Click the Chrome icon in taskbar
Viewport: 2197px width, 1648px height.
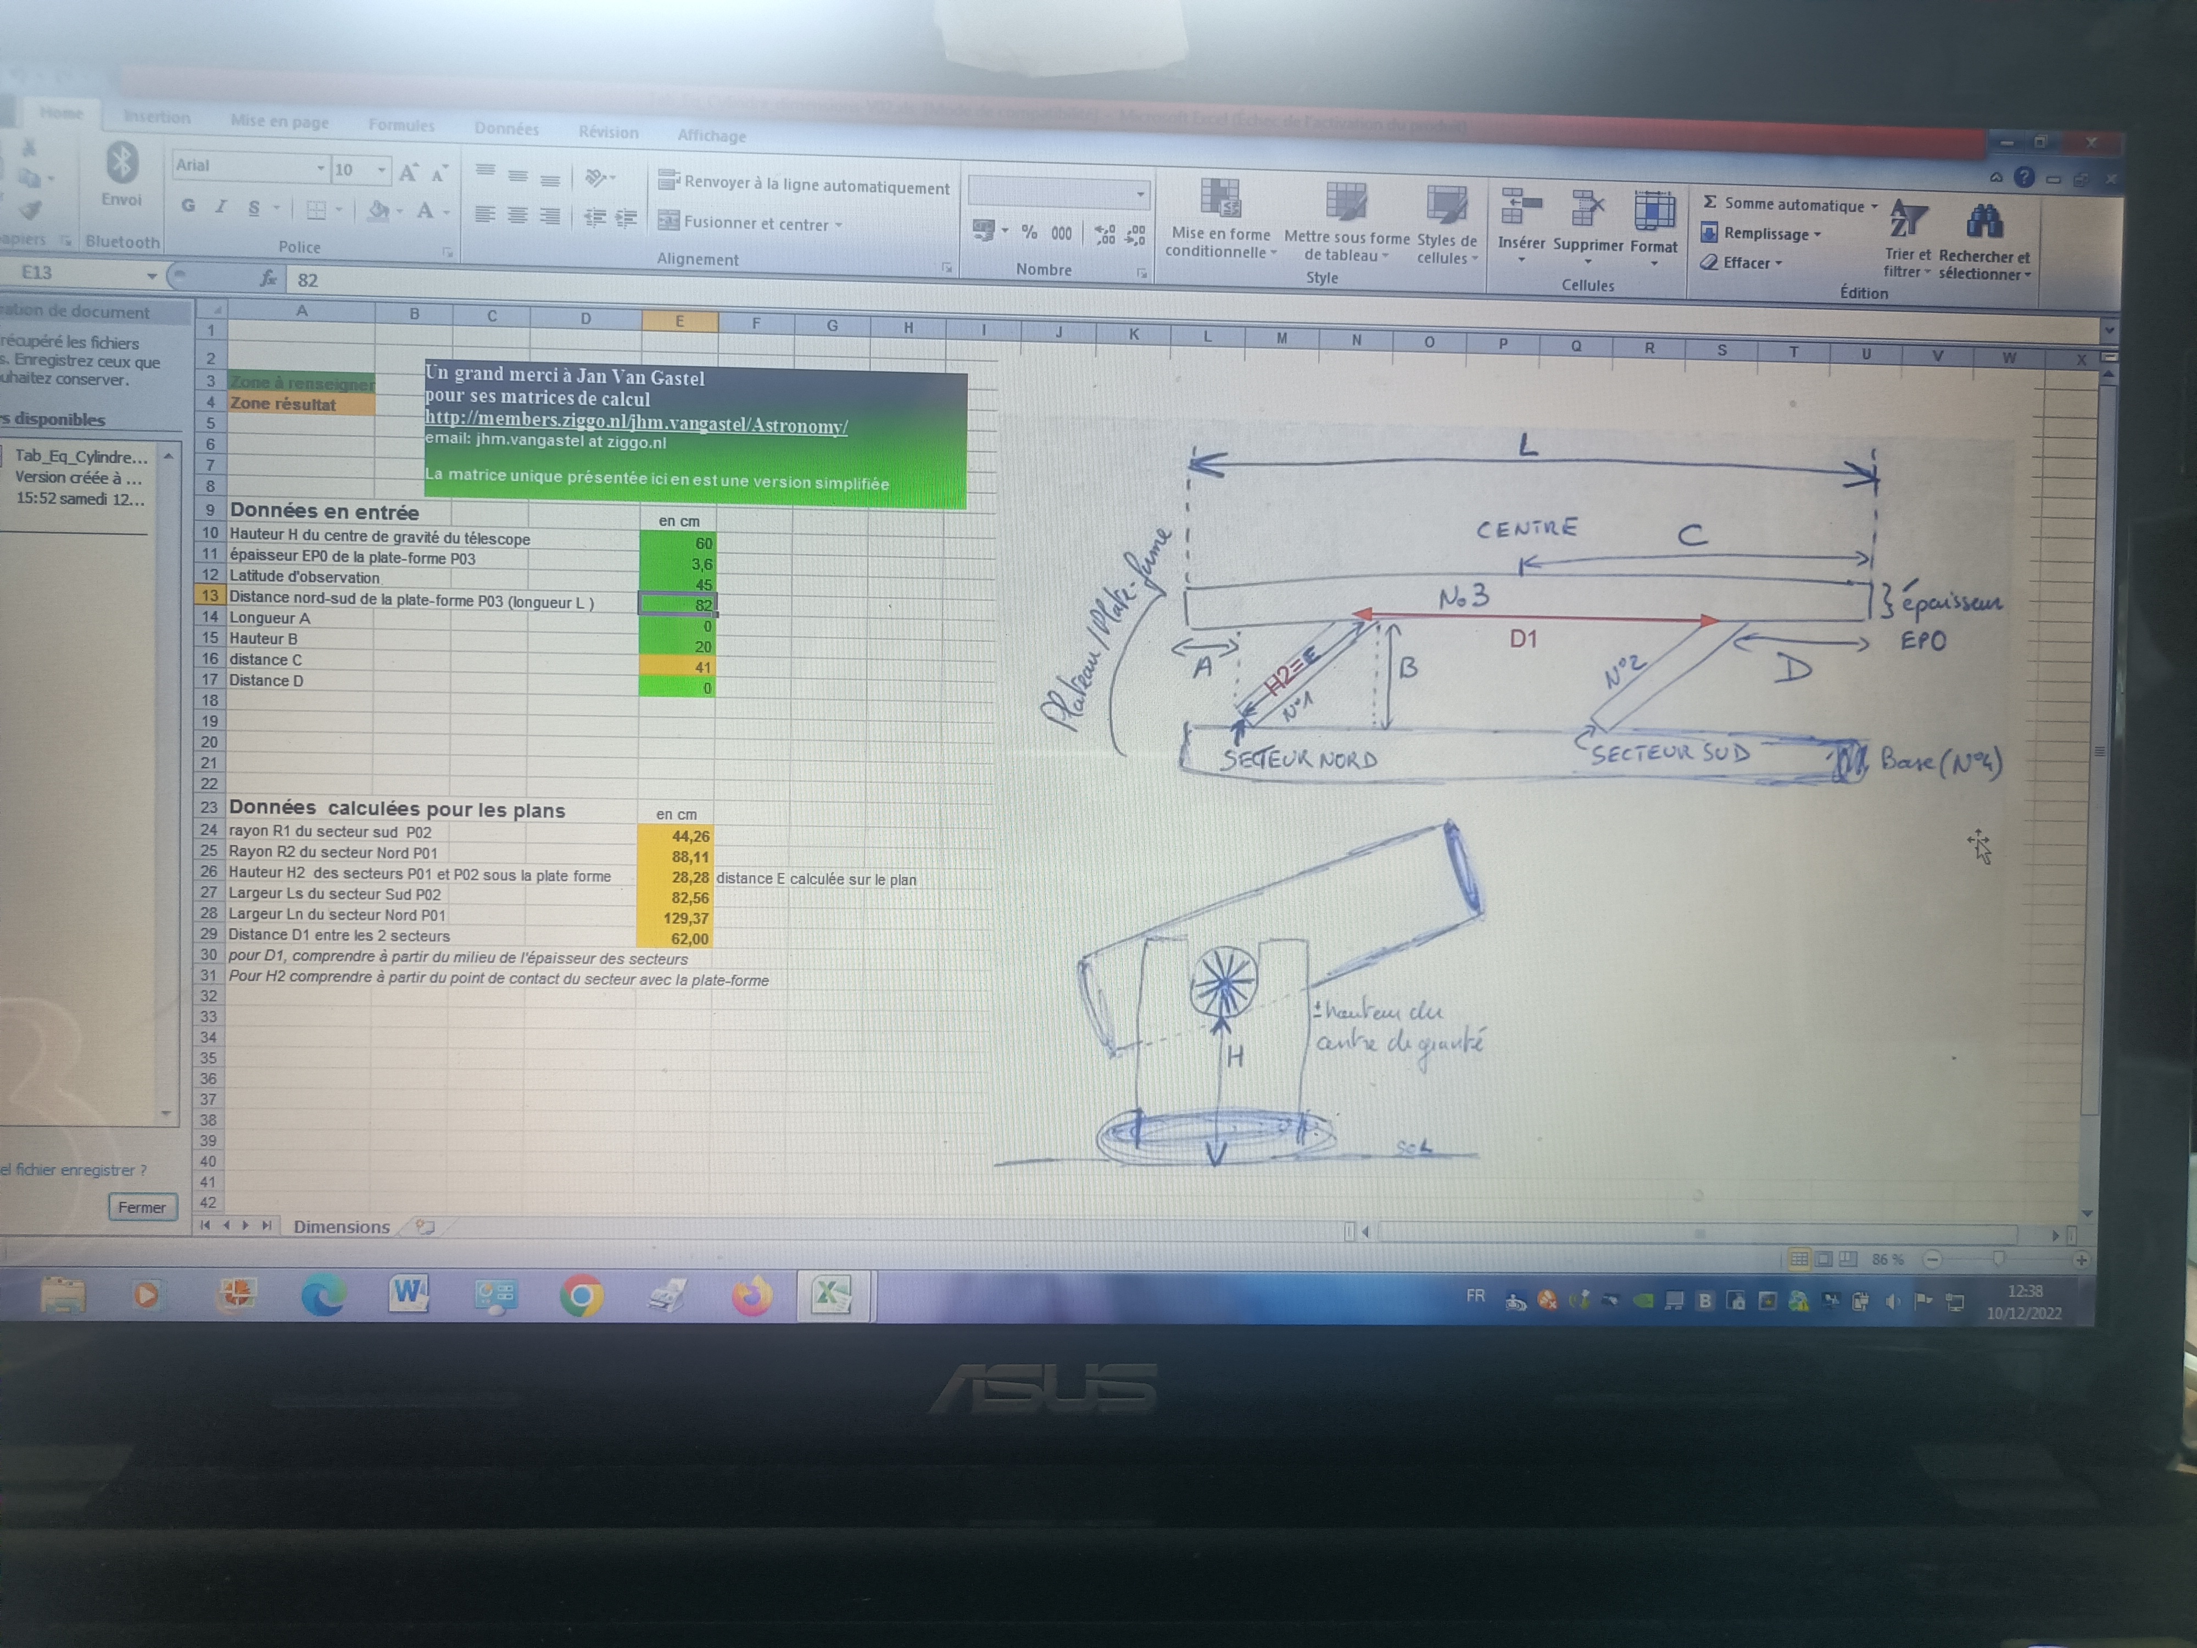click(x=581, y=1296)
